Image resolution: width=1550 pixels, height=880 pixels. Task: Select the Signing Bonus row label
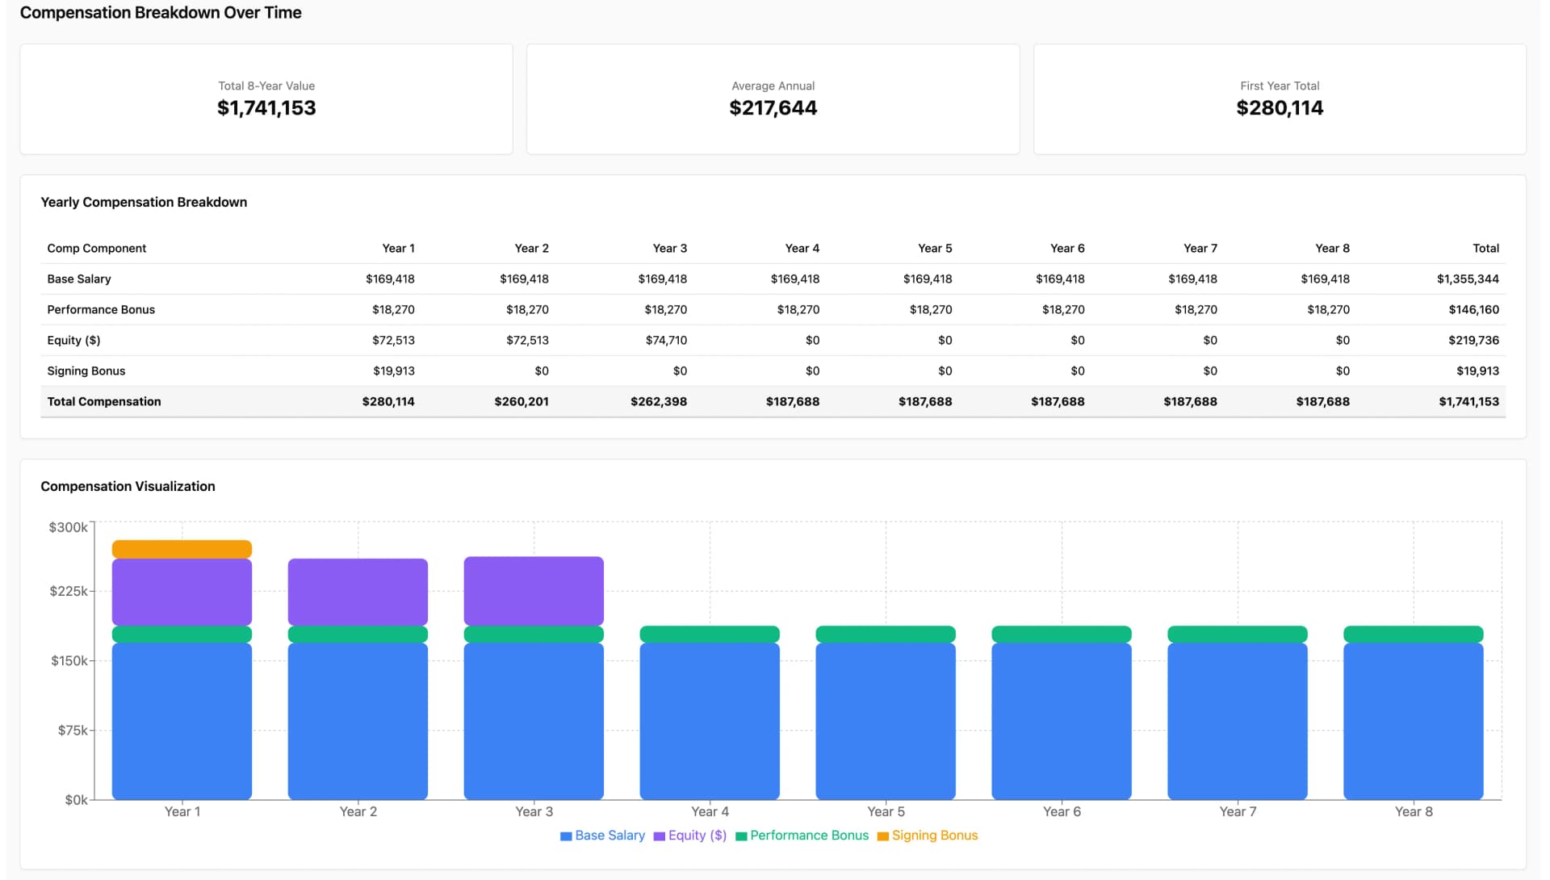[86, 371]
